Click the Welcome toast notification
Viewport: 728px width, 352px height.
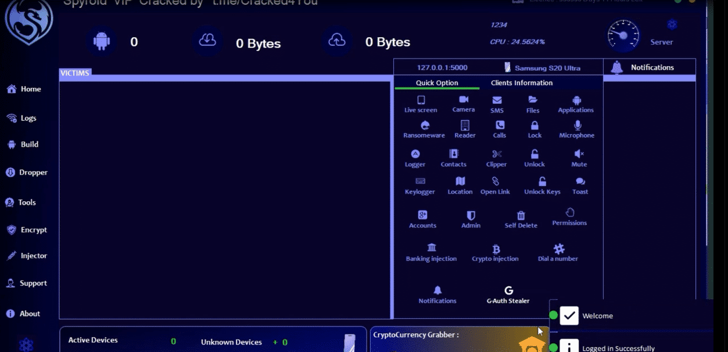point(632,316)
